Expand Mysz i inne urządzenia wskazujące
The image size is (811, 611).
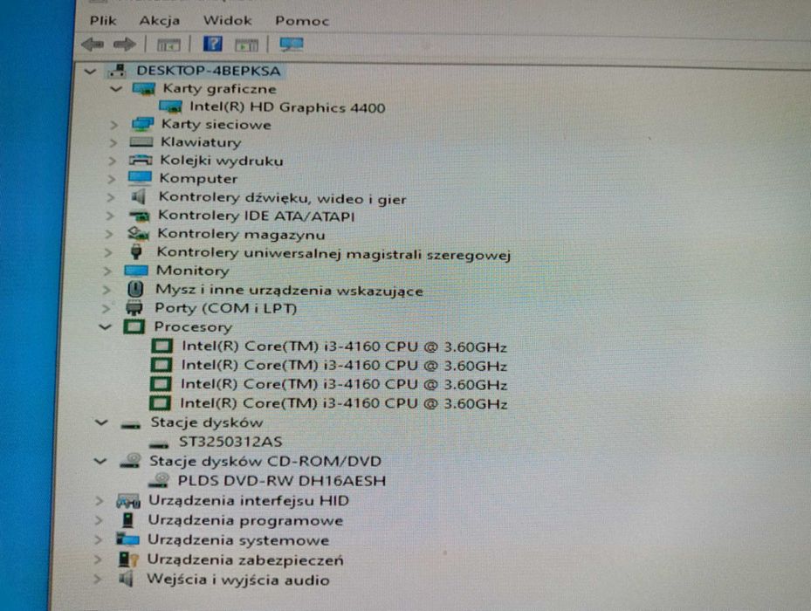[107, 290]
